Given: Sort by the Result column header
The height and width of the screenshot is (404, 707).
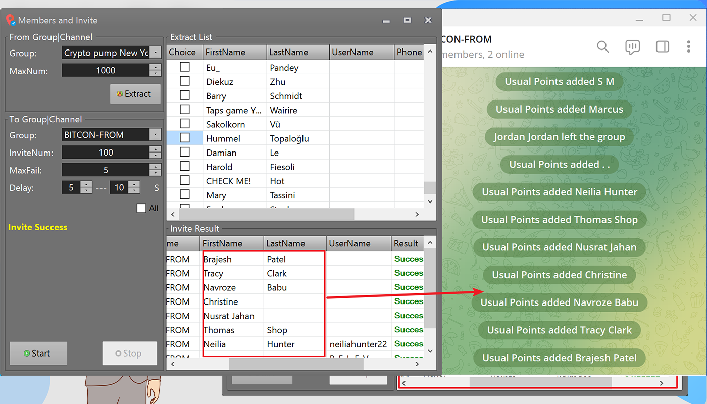Looking at the screenshot, I should coord(408,243).
